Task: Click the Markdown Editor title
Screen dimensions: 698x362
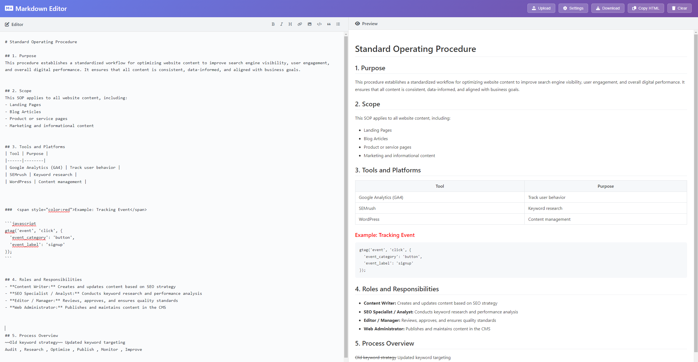Action: (41, 8)
